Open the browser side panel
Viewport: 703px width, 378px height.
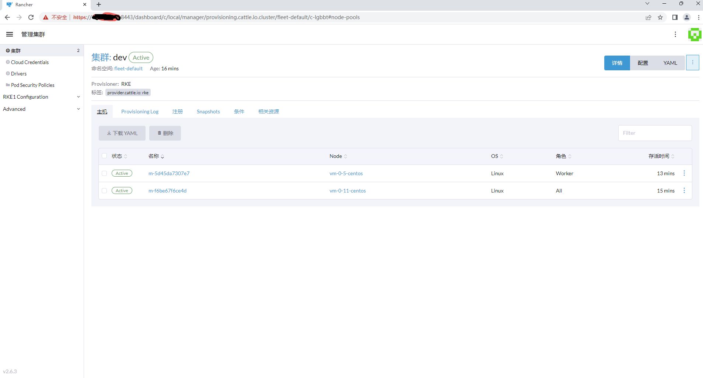point(675,17)
